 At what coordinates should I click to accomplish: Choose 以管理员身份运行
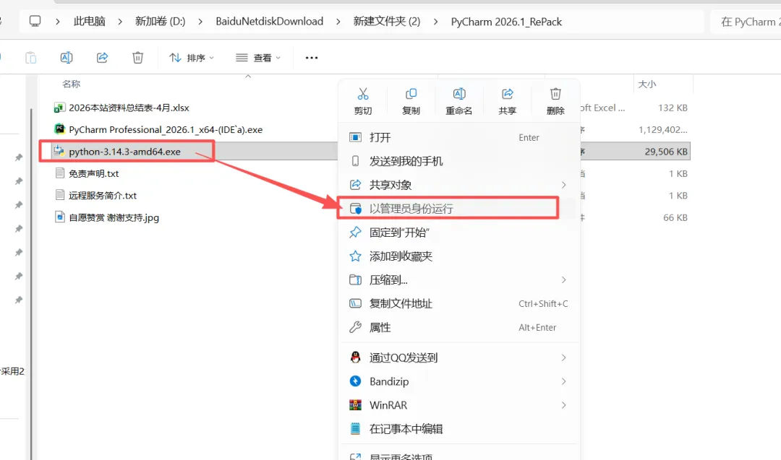point(458,209)
